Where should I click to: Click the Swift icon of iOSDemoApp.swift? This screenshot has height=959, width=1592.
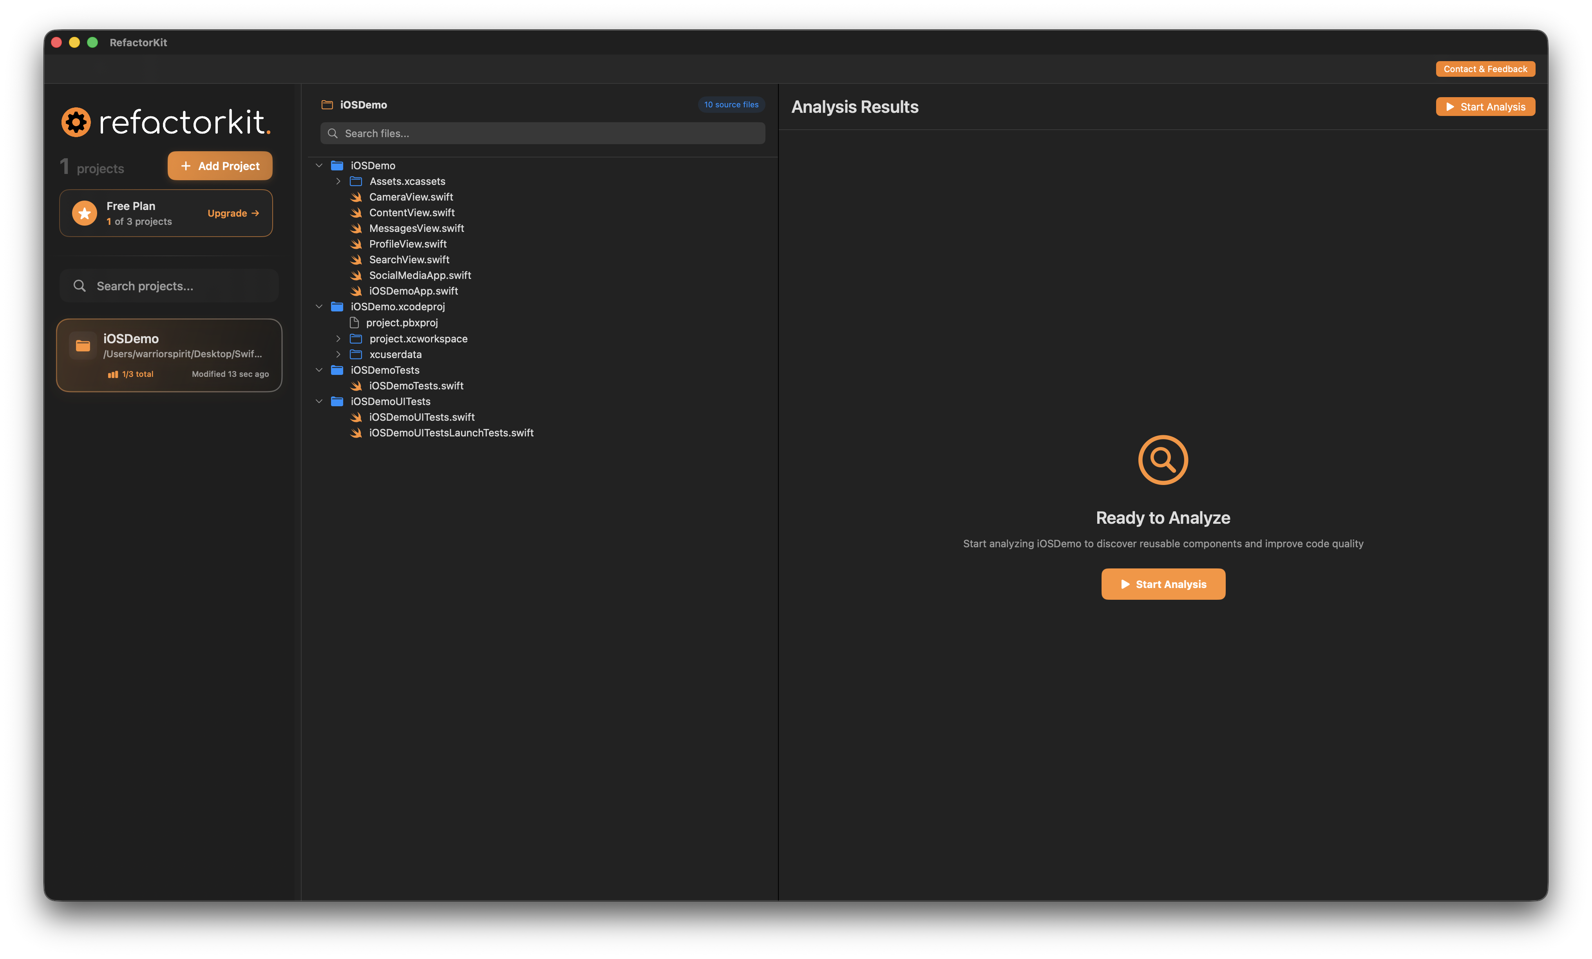click(x=356, y=291)
